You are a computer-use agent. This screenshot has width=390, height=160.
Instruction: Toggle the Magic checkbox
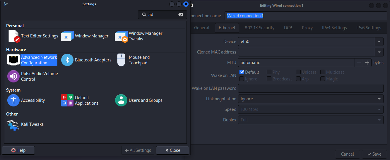[x=322, y=79]
